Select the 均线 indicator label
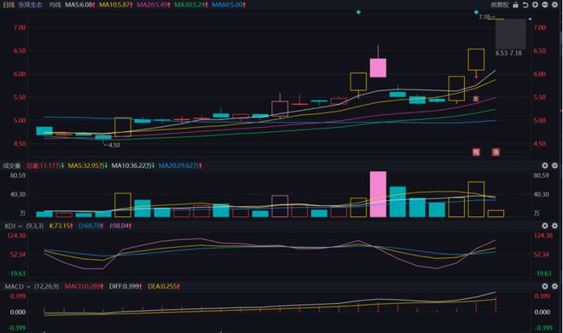The height and width of the screenshot is (333, 563). (55, 4)
